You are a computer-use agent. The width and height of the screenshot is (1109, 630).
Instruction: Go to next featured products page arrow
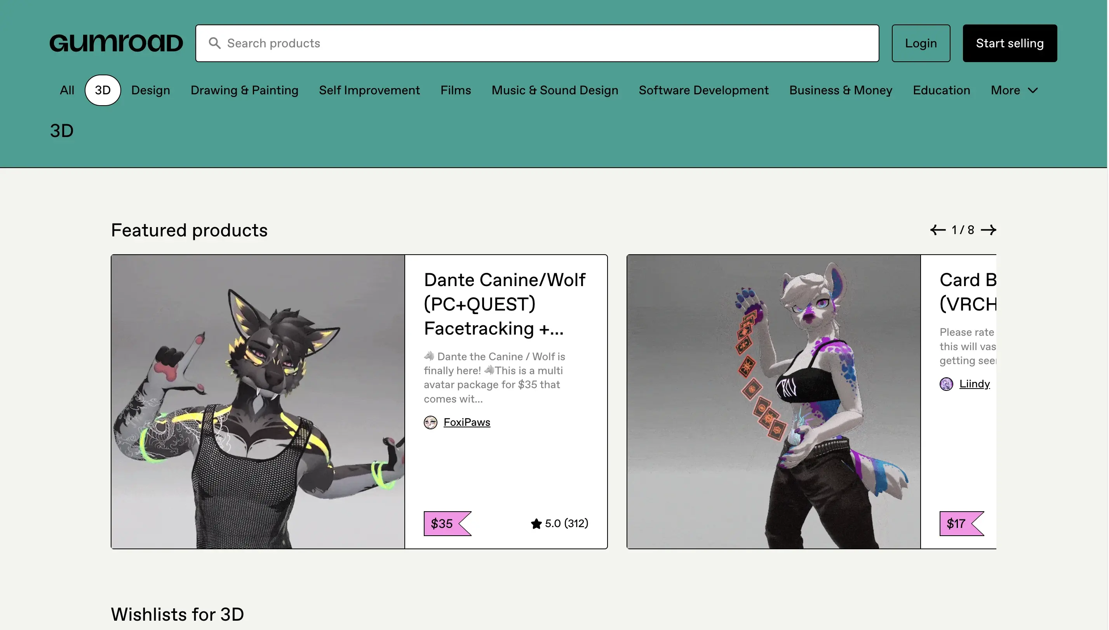coord(988,230)
